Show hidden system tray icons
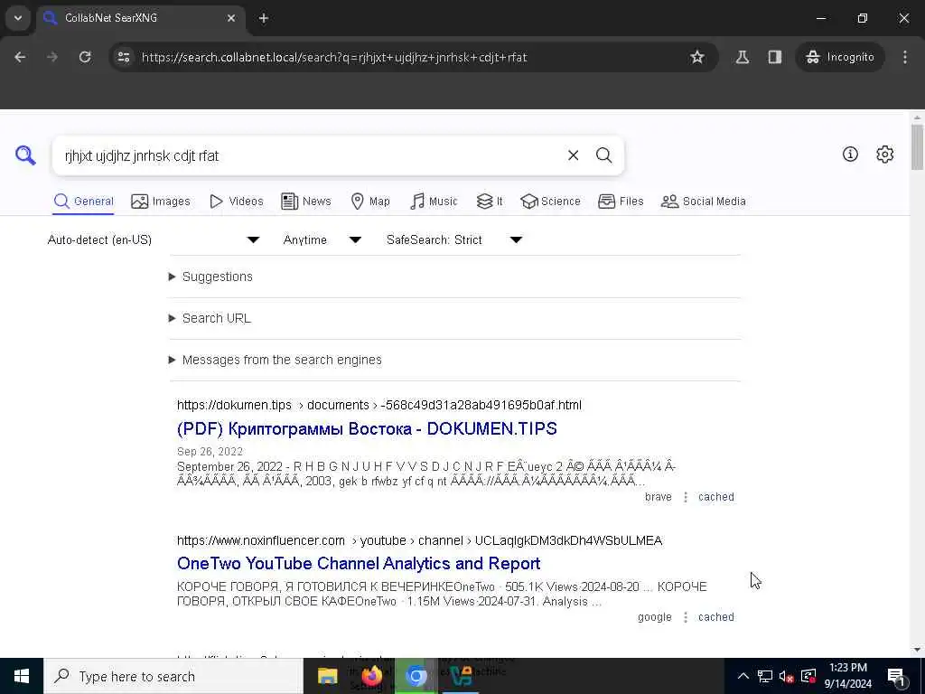Screen dimensions: 925x694 [x=743, y=676]
